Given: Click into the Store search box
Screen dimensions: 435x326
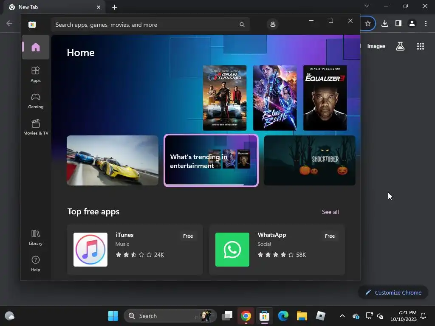Looking at the screenshot, I should point(150,25).
